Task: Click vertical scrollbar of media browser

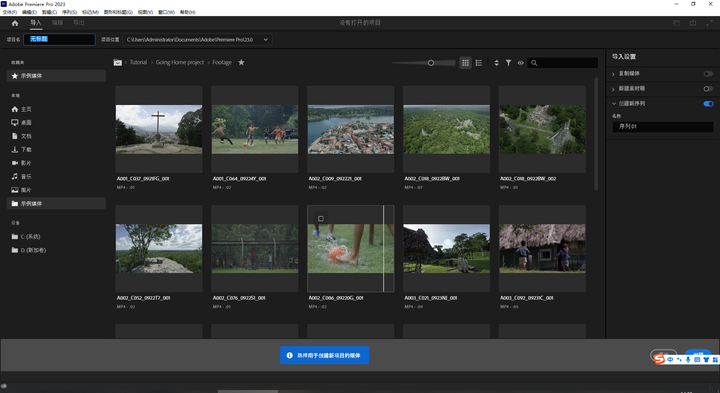Action: 596,133
